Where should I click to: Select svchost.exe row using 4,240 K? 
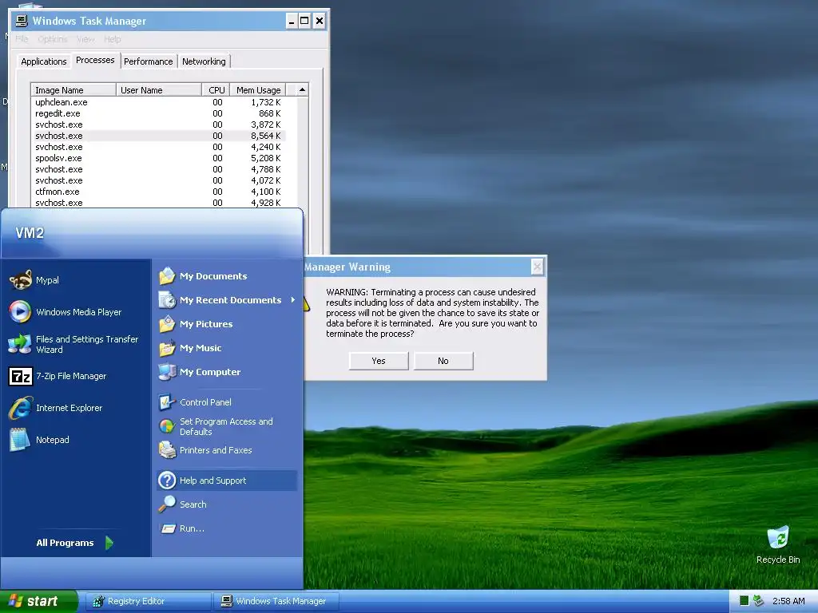pos(158,147)
